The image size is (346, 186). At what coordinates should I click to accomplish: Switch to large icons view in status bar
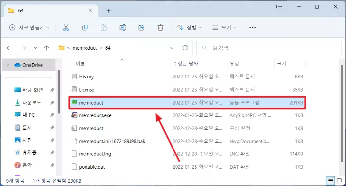[x=339, y=181]
